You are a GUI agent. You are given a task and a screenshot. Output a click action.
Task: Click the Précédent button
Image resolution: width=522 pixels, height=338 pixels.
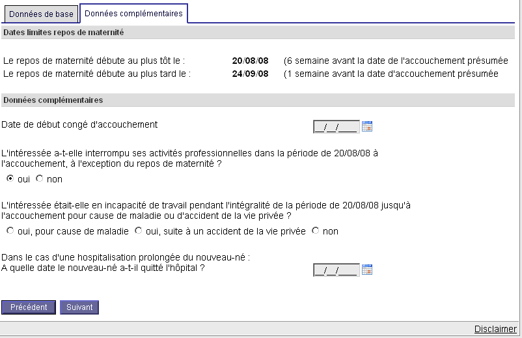tap(29, 307)
